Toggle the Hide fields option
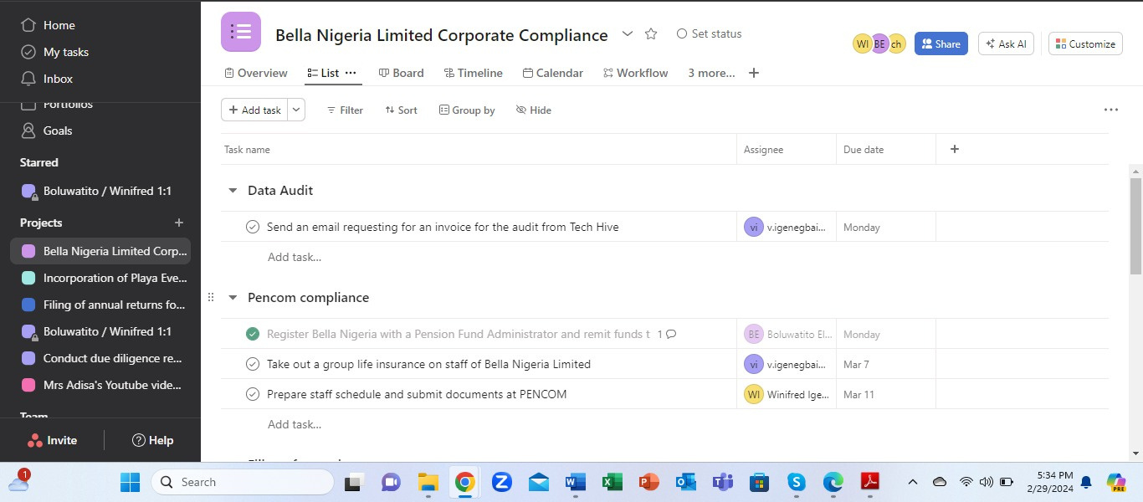 click(534, 110)
